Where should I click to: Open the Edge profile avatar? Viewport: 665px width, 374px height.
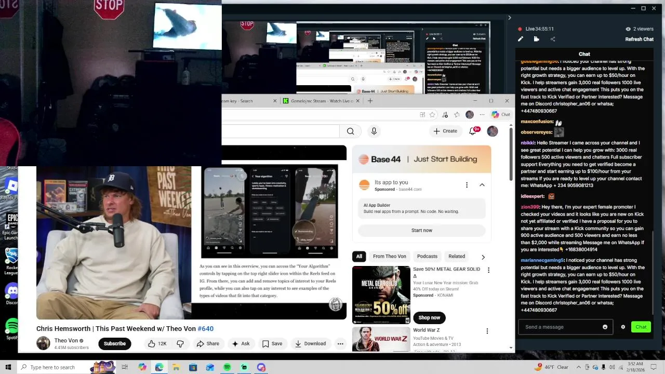(470, 114)
